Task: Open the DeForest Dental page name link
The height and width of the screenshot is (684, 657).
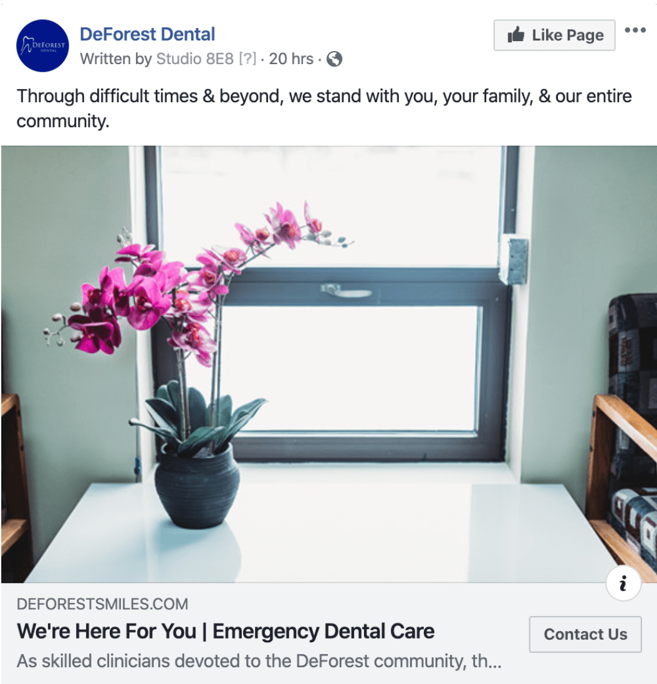Action: pyautogui.click(x=148, y=34)
